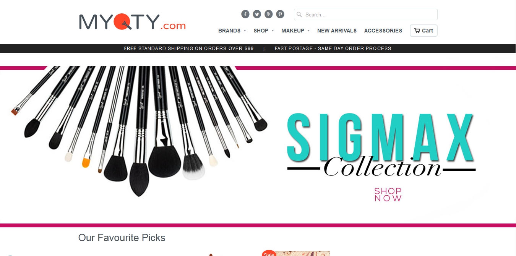Focus the Search input field

pos(366,15)
